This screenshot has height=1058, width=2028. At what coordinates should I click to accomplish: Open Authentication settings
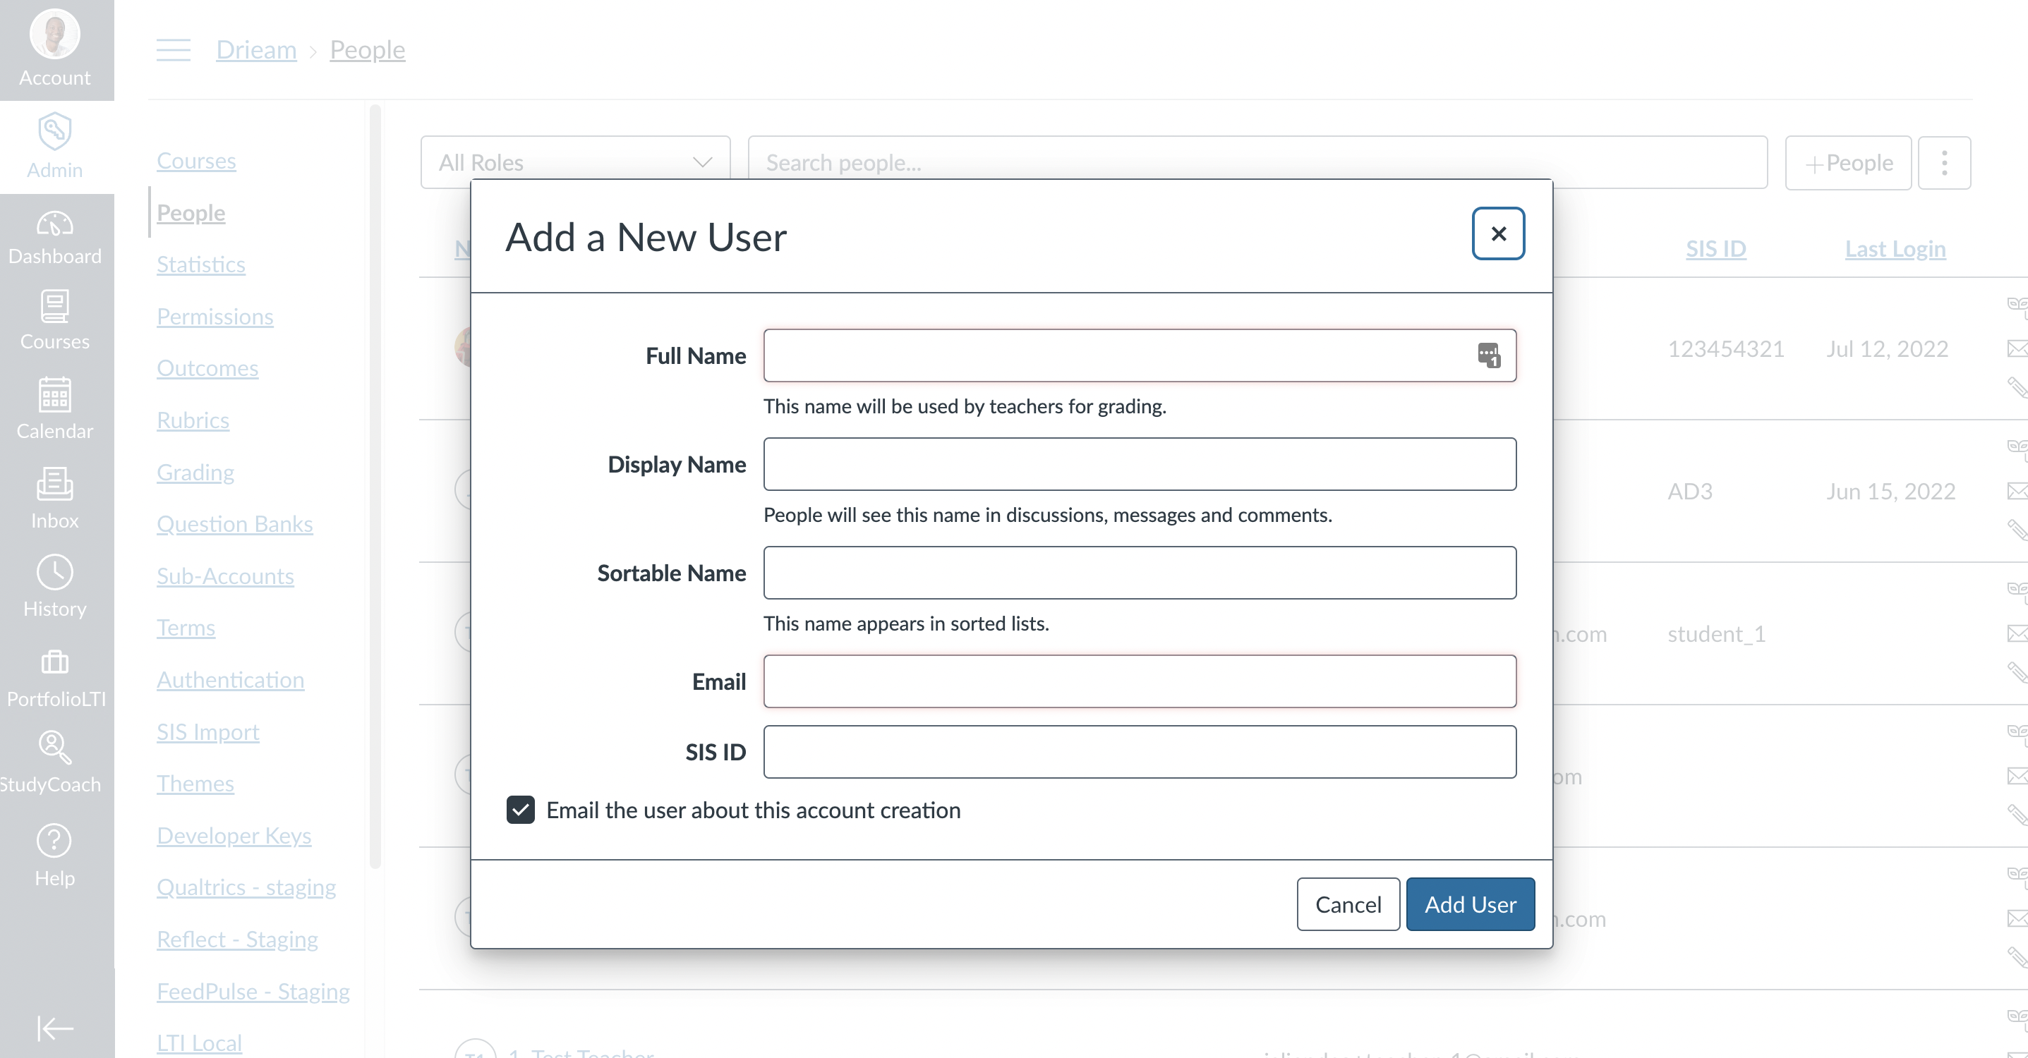pos(231,680)
